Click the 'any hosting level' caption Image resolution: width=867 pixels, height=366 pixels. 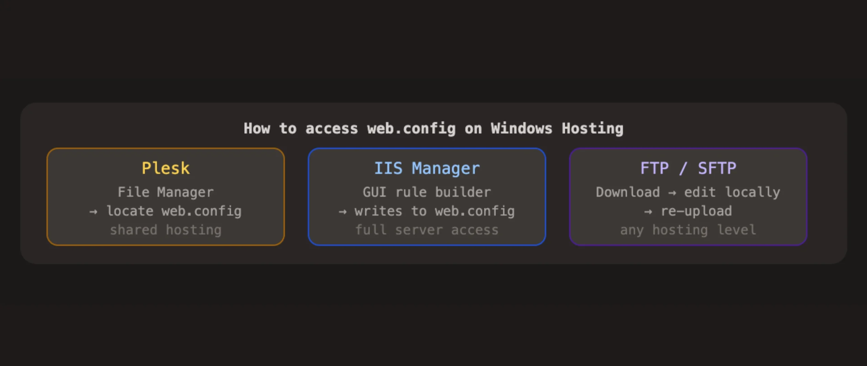(688, 230)
